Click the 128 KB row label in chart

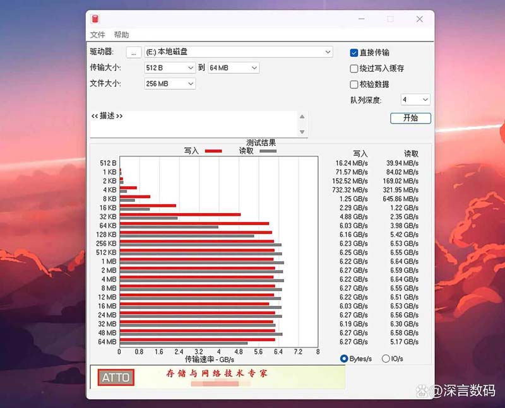(x=106, y=235)
